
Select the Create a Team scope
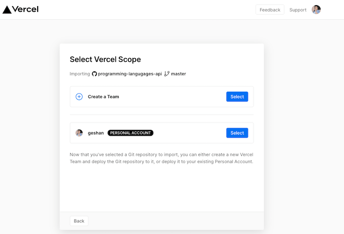237,97
